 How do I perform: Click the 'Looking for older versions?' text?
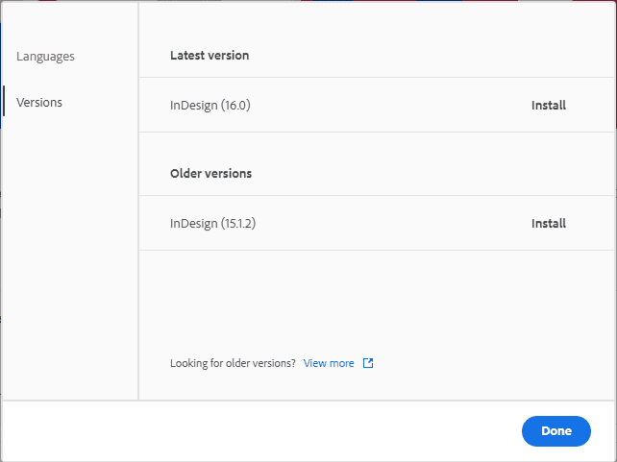point(233,363)
